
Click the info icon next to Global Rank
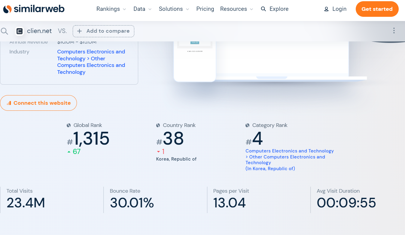coord(69,125)
